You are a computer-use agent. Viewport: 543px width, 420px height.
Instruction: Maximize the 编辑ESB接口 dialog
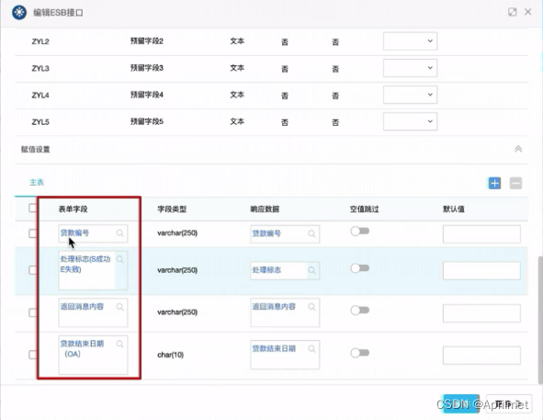point(512,12)
